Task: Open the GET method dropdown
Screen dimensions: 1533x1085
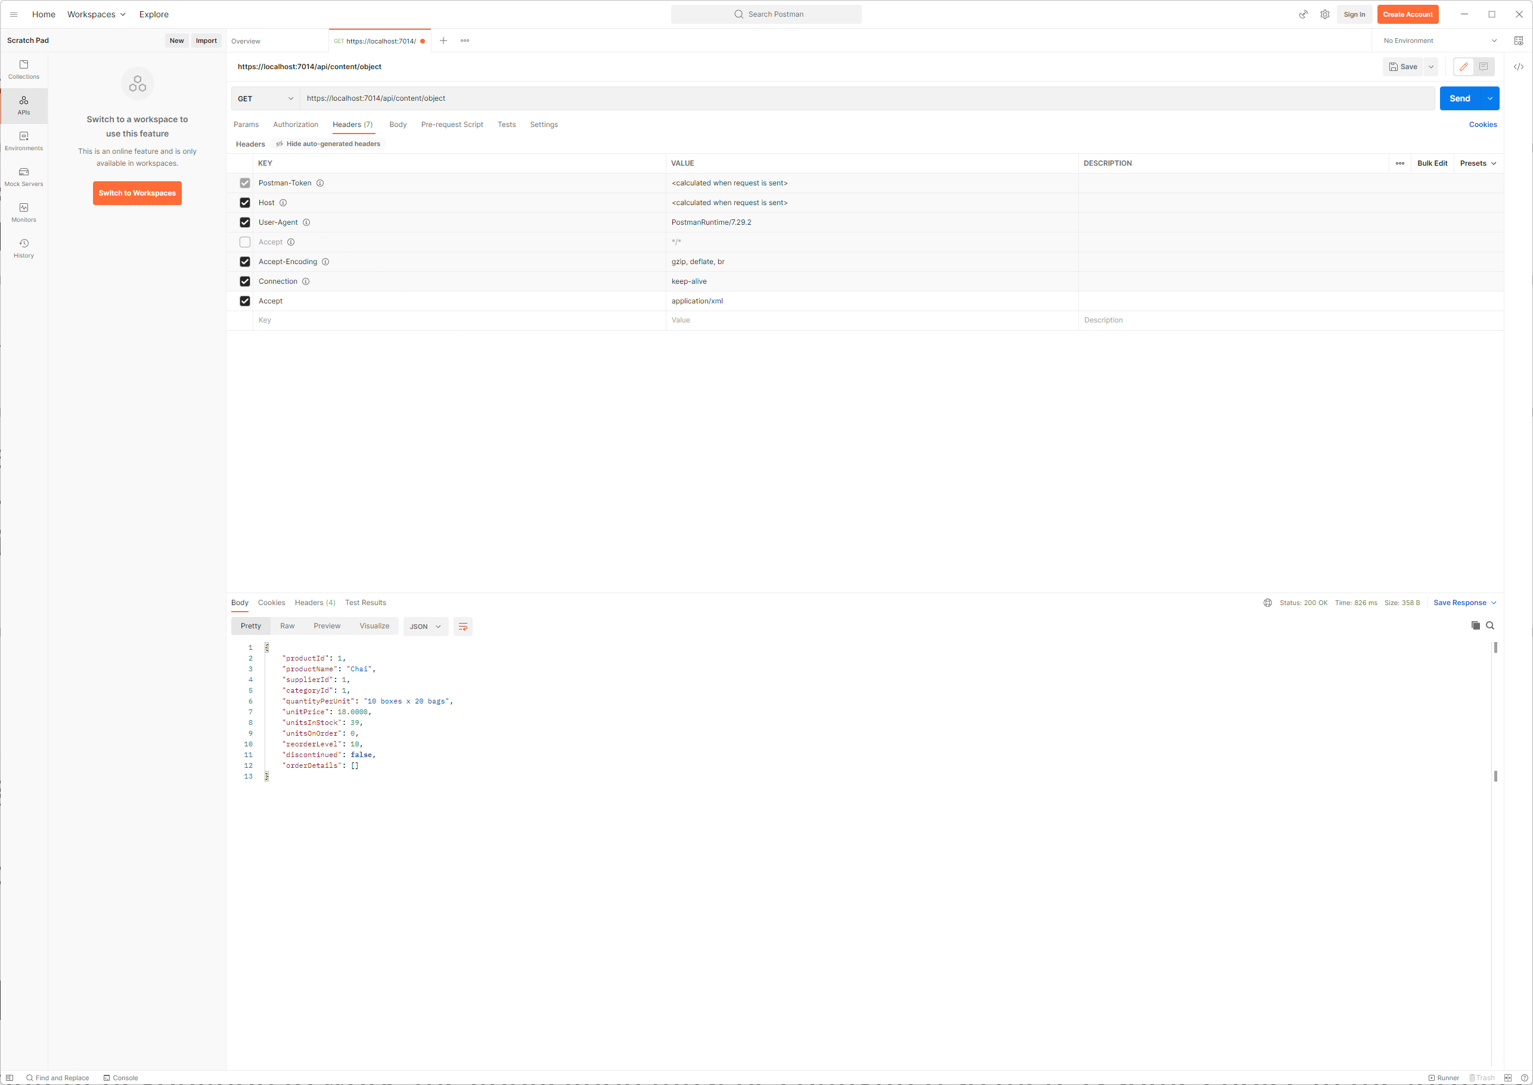Action: click(265, 99)
